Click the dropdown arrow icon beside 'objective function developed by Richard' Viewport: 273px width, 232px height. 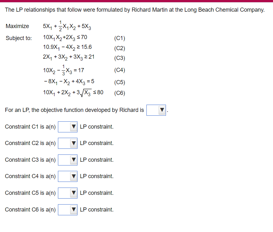point(162,110)
